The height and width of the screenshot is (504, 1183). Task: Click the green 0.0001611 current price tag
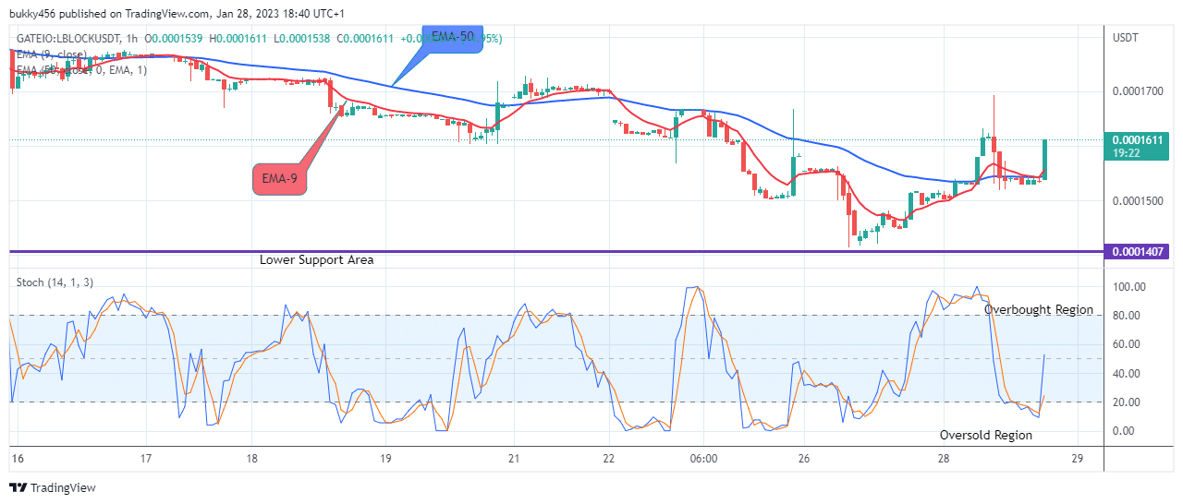click(x=1139, y=139)
